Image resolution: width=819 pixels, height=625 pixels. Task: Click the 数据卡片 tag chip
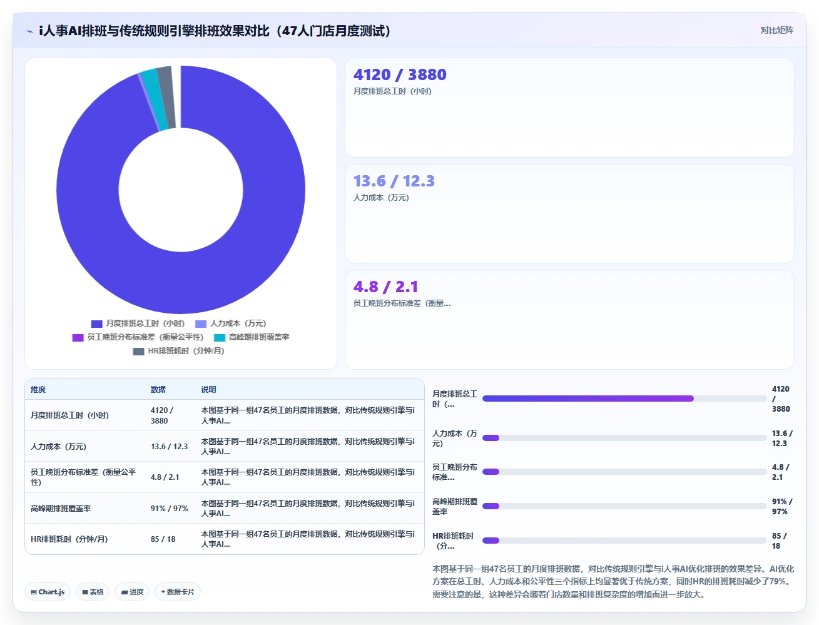point(178,592)
